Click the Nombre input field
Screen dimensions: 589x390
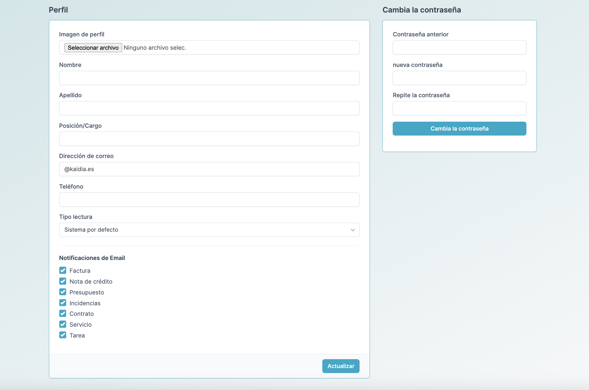[209, 77]
